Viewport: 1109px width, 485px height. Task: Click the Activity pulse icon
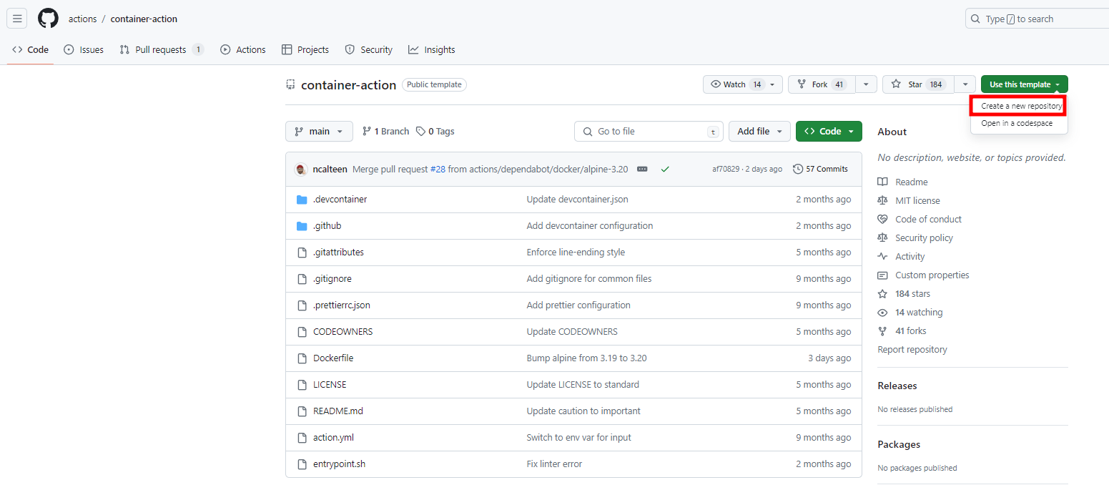[x=883, y=257]
